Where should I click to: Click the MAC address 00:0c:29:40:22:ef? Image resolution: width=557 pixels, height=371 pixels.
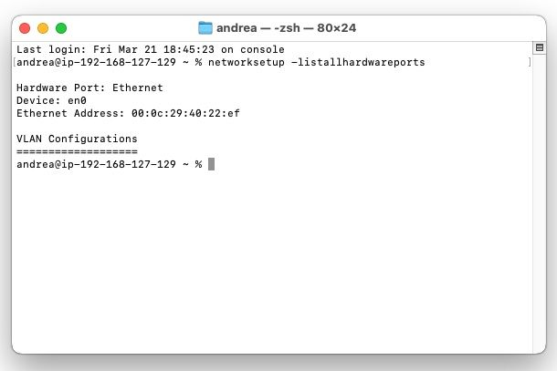click(185, 114)
